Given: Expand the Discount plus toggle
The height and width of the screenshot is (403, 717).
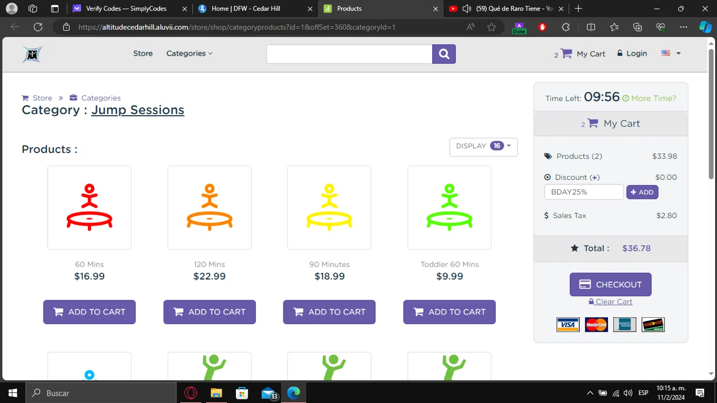Looking at the screenshot, I should point(595,177).
